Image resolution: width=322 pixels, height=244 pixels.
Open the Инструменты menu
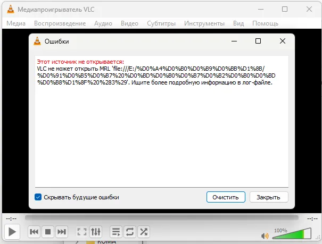[x=204, y=23]
